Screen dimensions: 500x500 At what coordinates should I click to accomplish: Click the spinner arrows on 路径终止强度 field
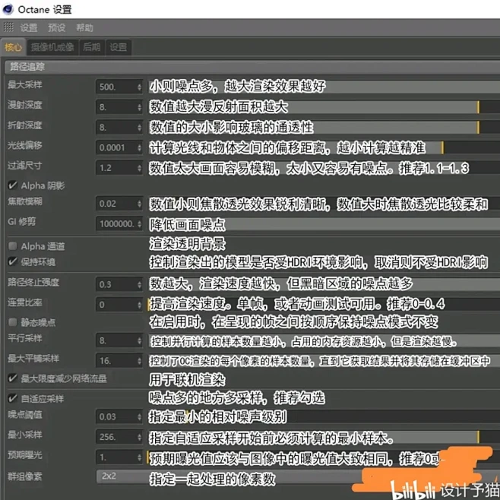click(x=138, y=285)
